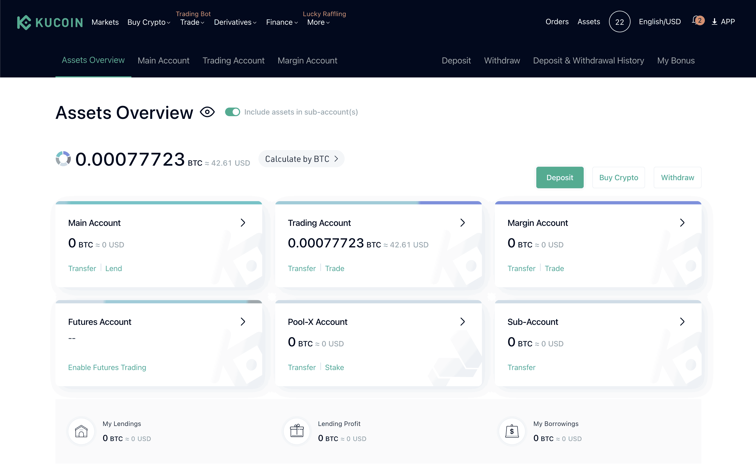The width and height of the screenshot is (756, 469).
Task: Click Trade in Trading Account card
Action: point(335,268)
